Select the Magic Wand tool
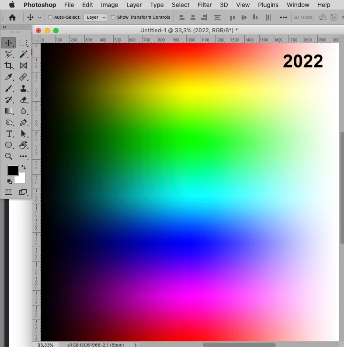The height and width of the screenshot is (347, 344). pos(23,54)
